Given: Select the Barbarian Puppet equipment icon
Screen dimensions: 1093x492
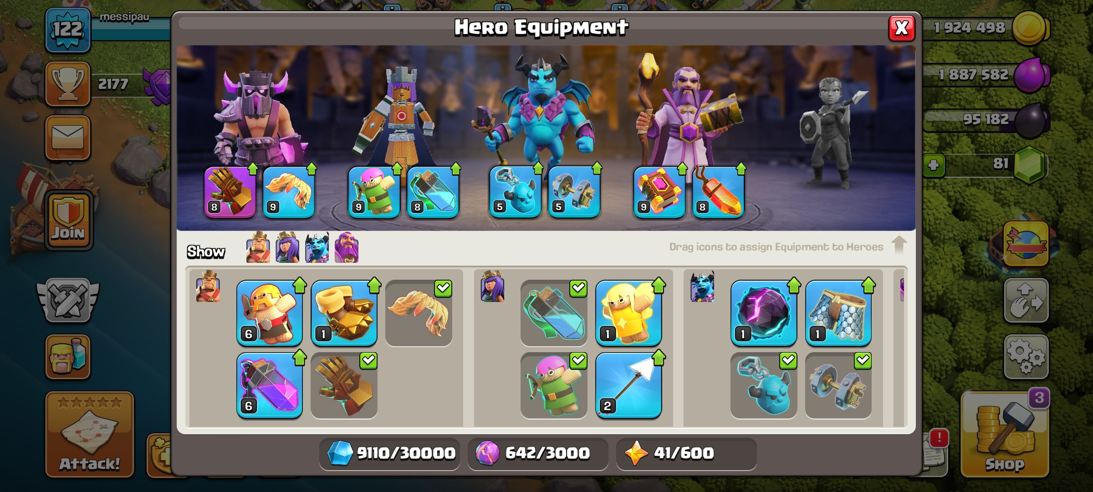Looking at the screenshot, I should 270,313.
